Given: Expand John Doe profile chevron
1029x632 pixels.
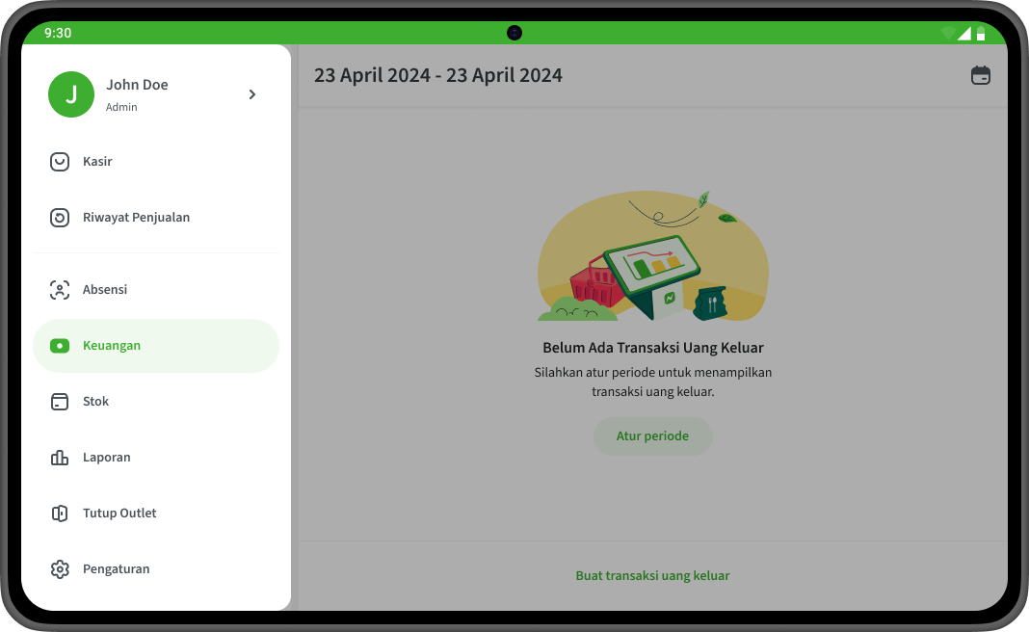Looking at the screenshot, I should 252,94.
